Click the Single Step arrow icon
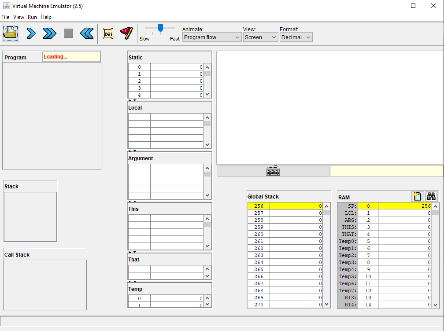444x331 pixels. 31,33
